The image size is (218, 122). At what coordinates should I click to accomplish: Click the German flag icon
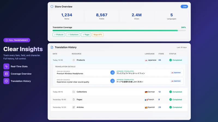146,92
